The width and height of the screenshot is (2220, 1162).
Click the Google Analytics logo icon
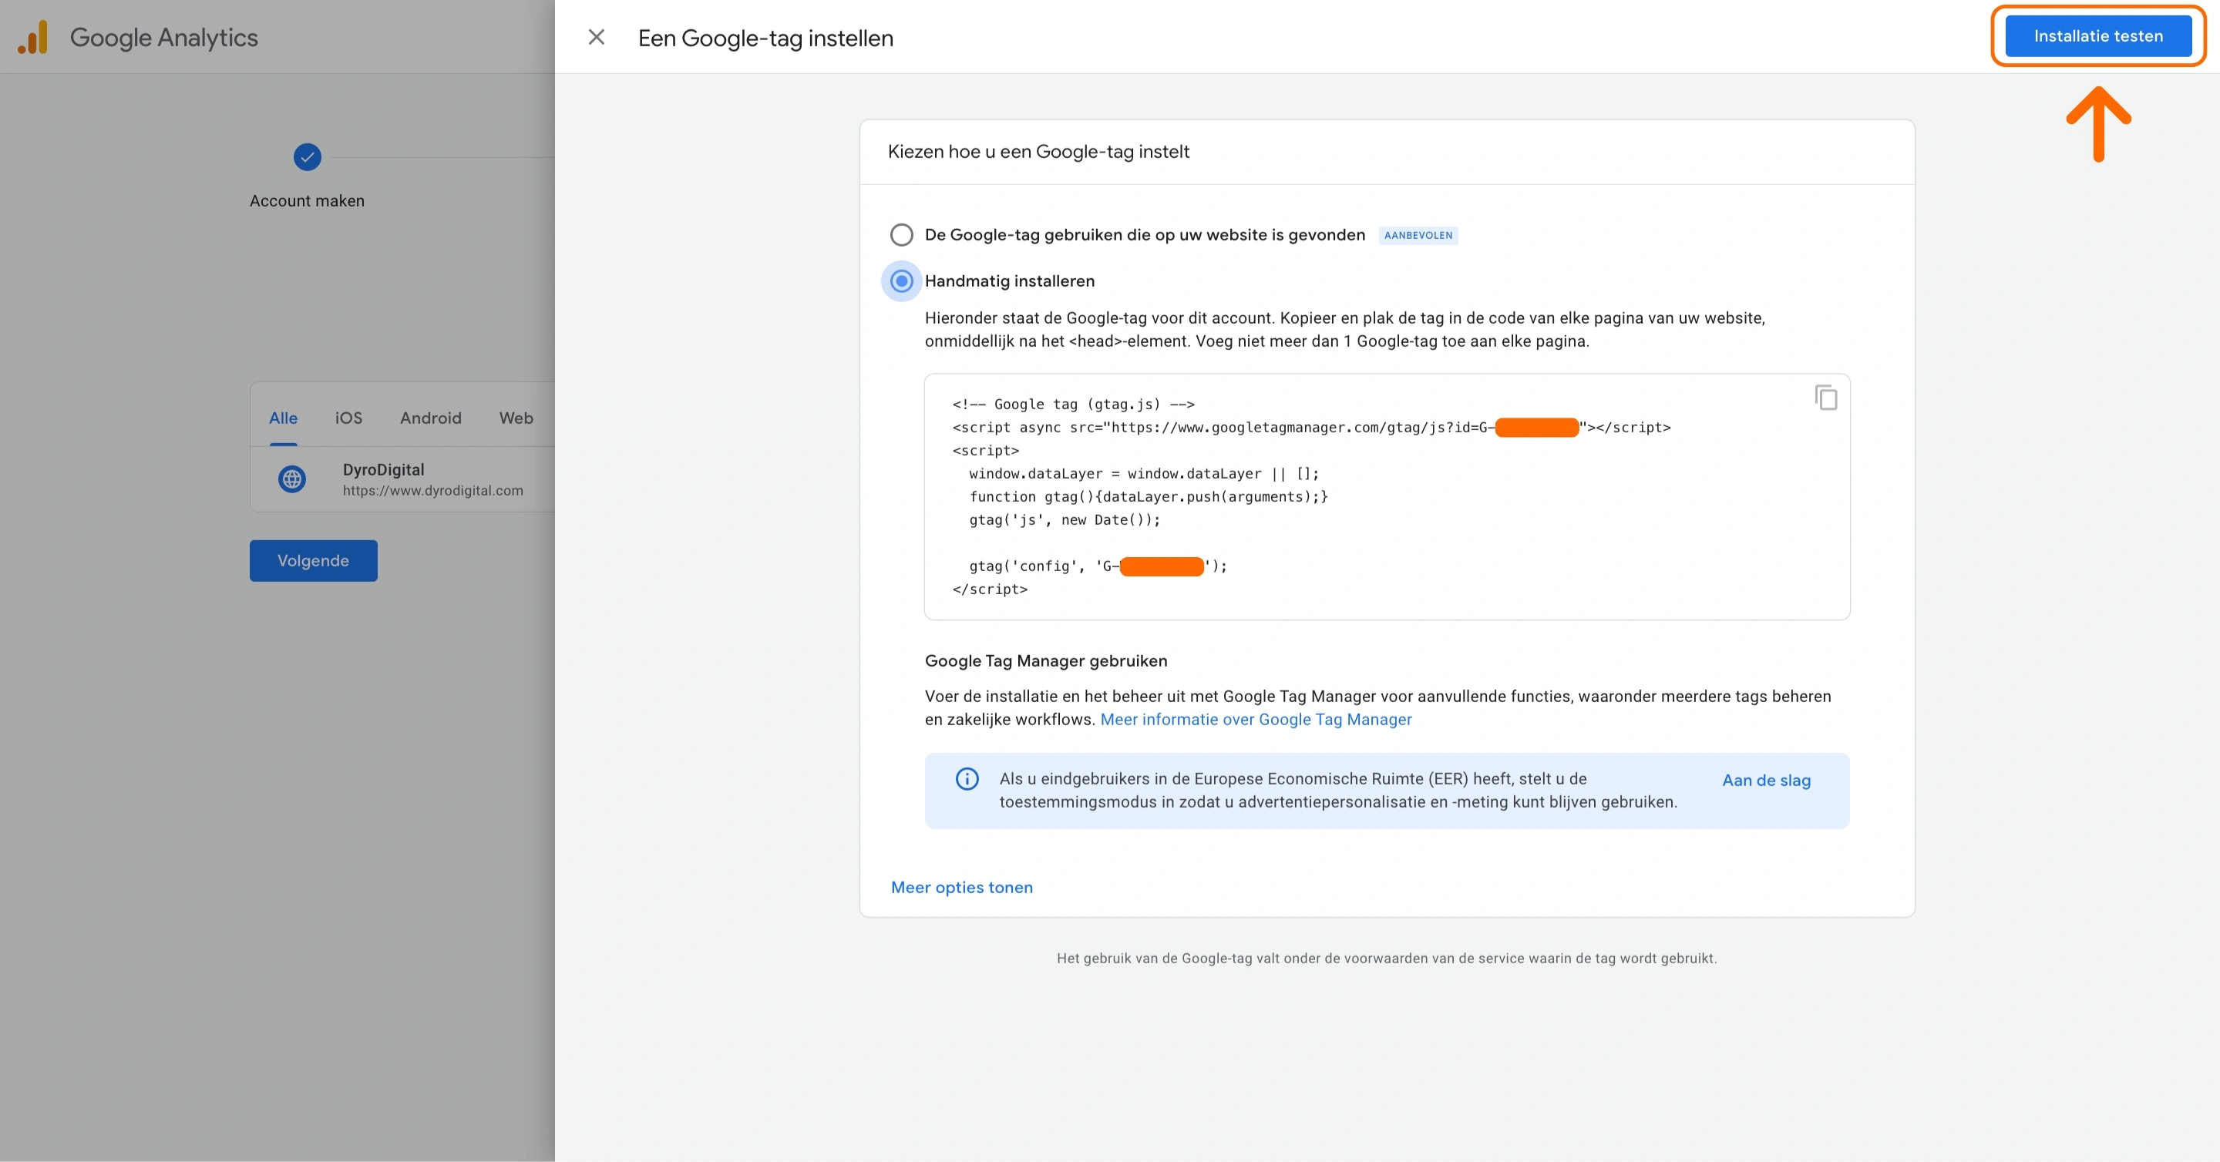click(x=32, y=37)
